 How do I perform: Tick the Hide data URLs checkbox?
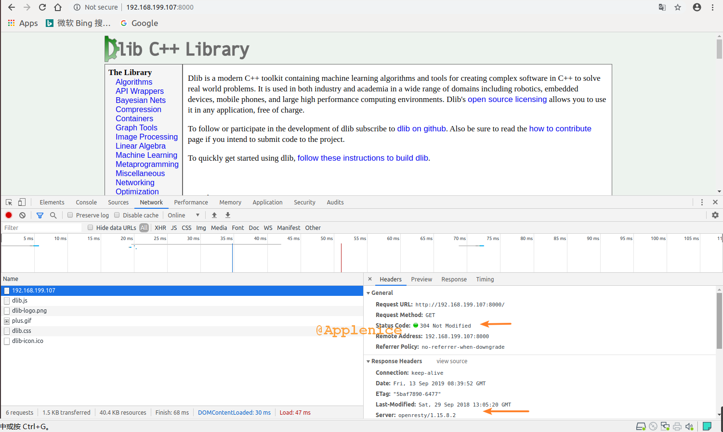tap(91, 228)
